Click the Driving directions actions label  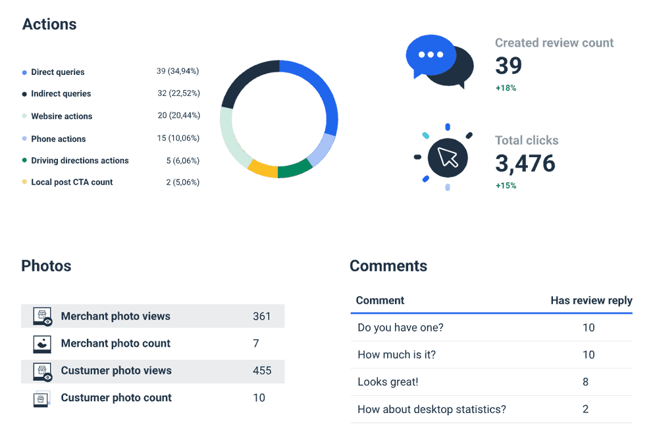pyautogui.click(x=79, y=160)
